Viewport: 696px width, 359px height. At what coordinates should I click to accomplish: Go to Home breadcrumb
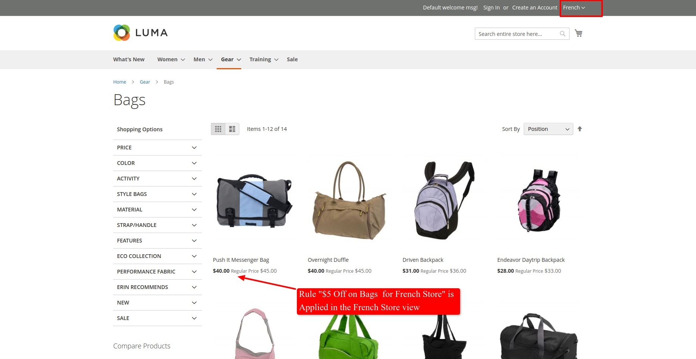click(120, 82)
